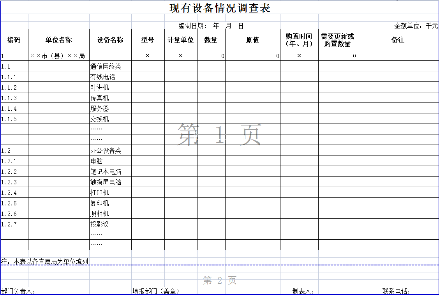The height and width of the screenshot is (295, 439).
Task: Click the 金额单位：千元 cell
Action: coord(416,26)
